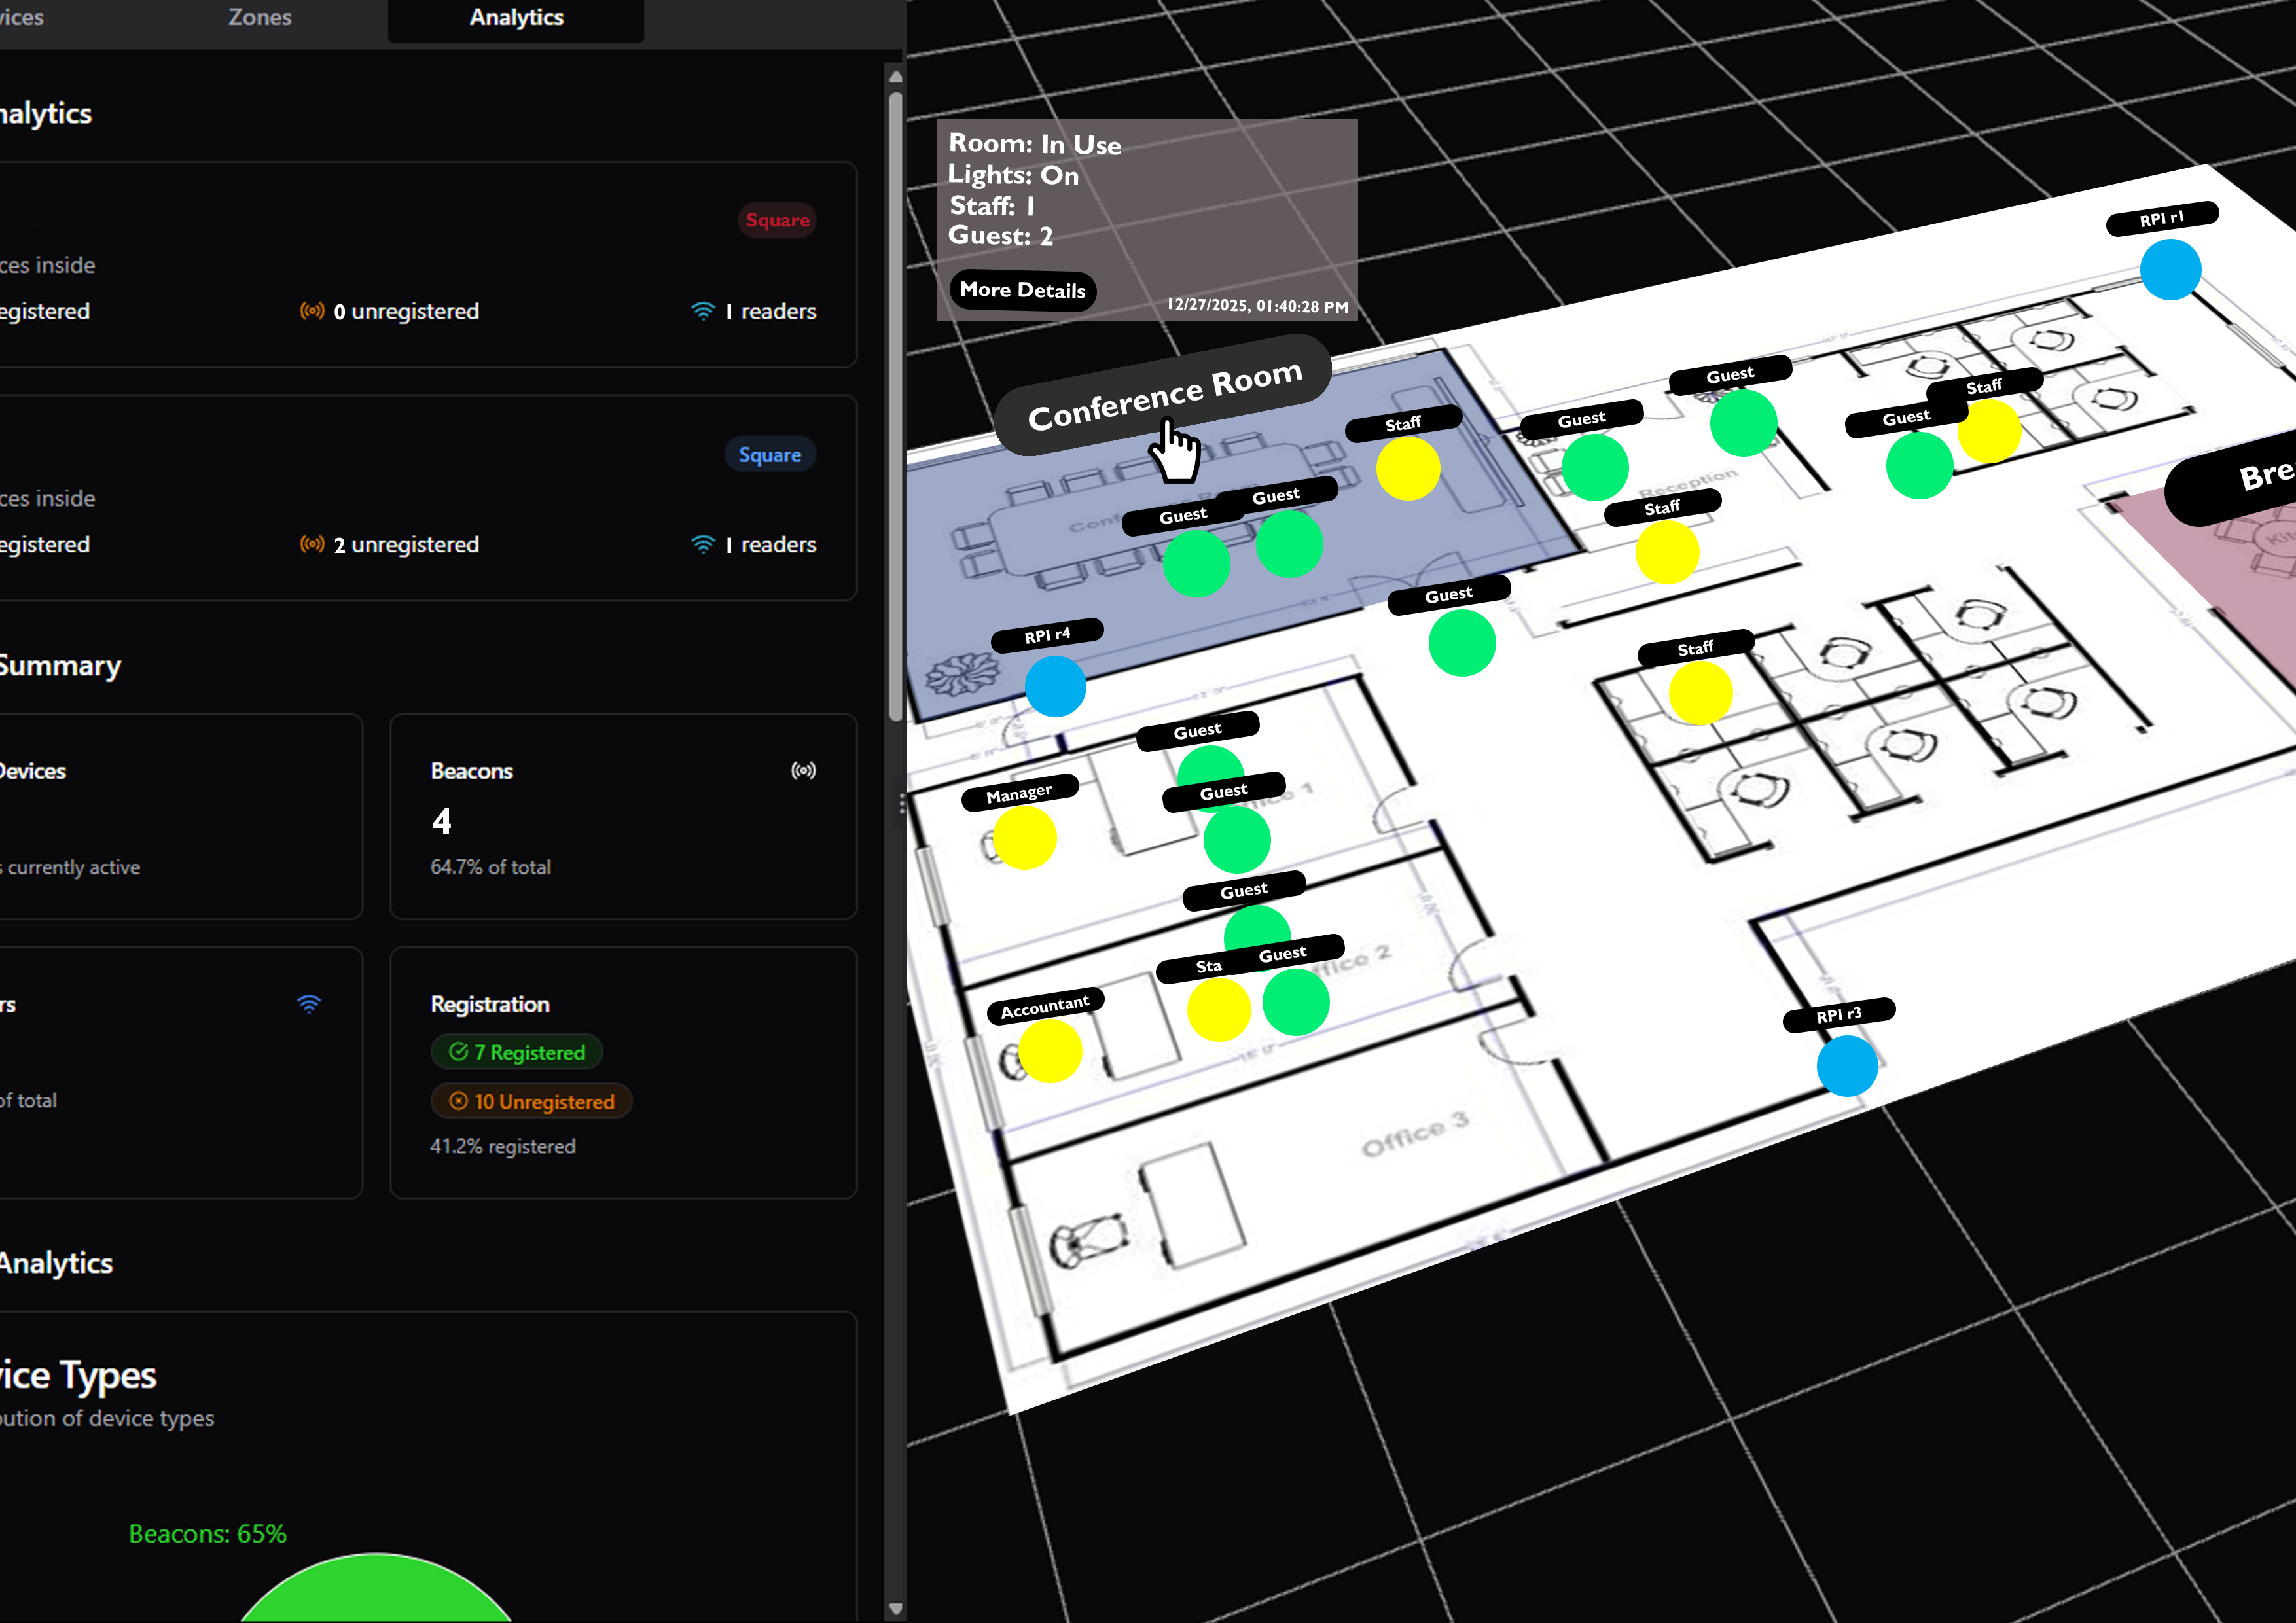Click 'Lights: On' status text
Screen dimensions: 2296x1623
(1013, 175)
